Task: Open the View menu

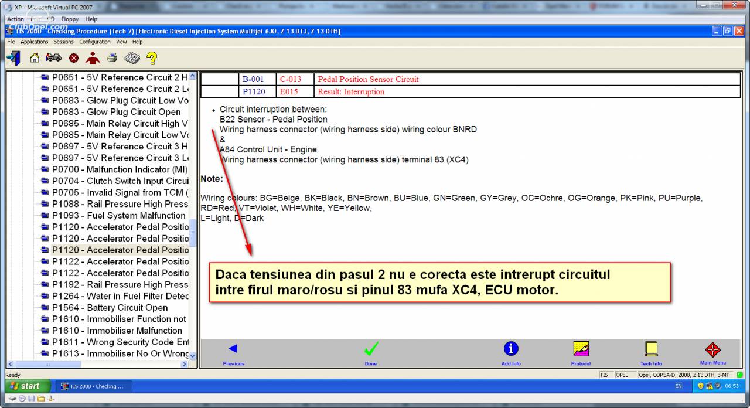Action: [121, 42]
